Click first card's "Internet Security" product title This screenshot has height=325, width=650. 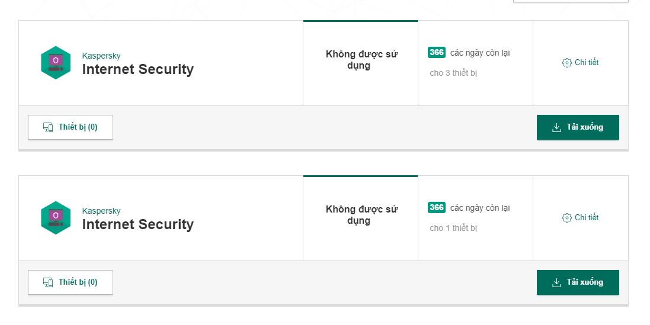137,69
